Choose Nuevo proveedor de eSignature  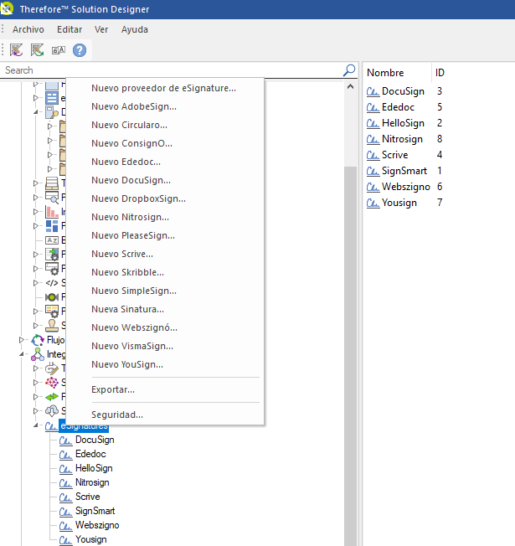tap(163, 88)
